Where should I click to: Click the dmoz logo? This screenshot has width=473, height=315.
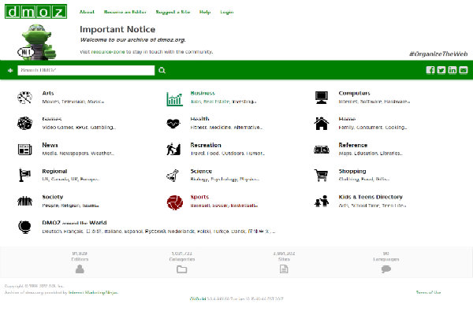tap(35, 12)
